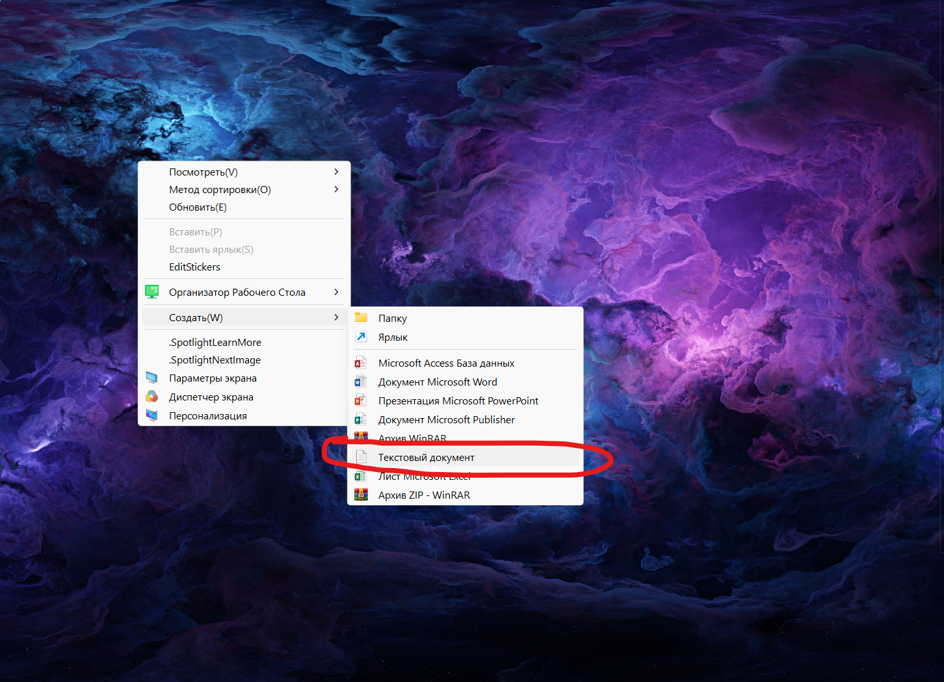Viewport: 944px width, 682px height.
Task: Click the shortcut (Ярлык) arrow icon
Action: click(x=361, y=336)
